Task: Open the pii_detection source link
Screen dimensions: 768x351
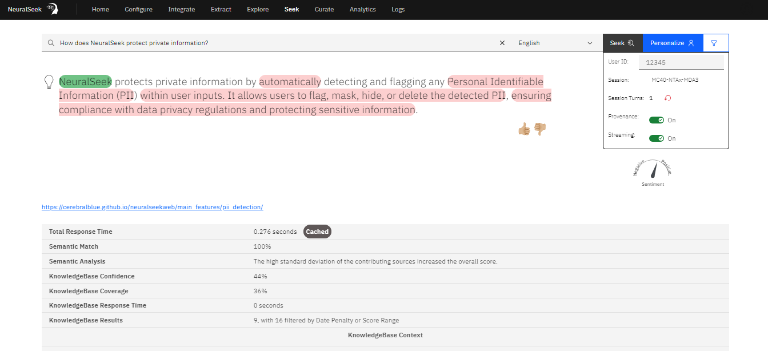Action: [153, 207]
